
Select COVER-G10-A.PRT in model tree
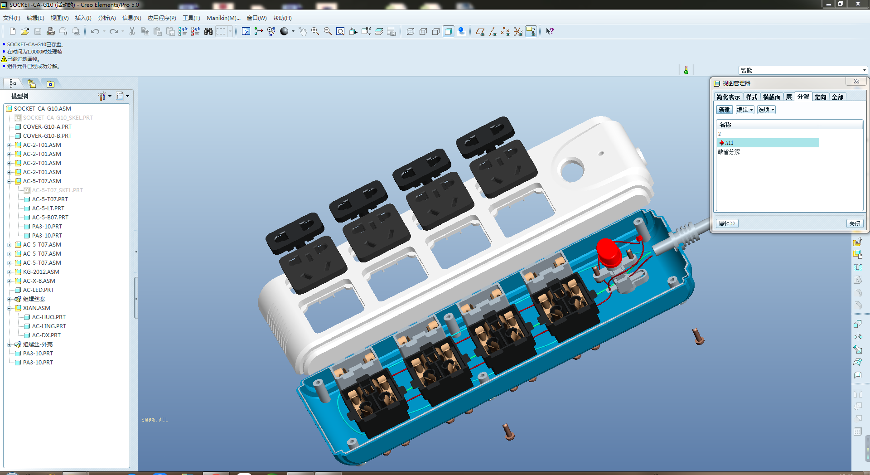47,127
